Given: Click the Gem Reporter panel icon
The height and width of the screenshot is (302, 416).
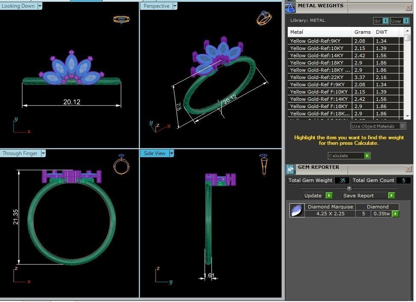Looking at the screenshot, I should click(x=290, y=169).
